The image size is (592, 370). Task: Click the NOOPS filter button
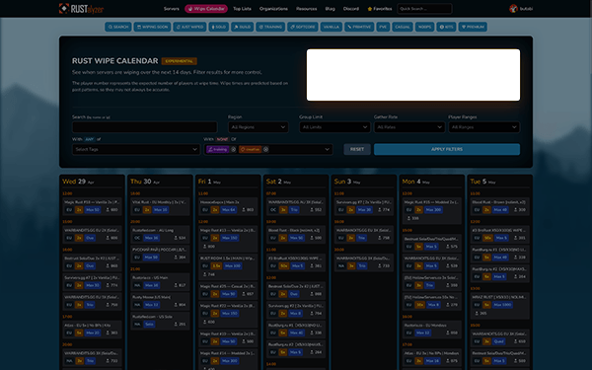coord(424,27)
